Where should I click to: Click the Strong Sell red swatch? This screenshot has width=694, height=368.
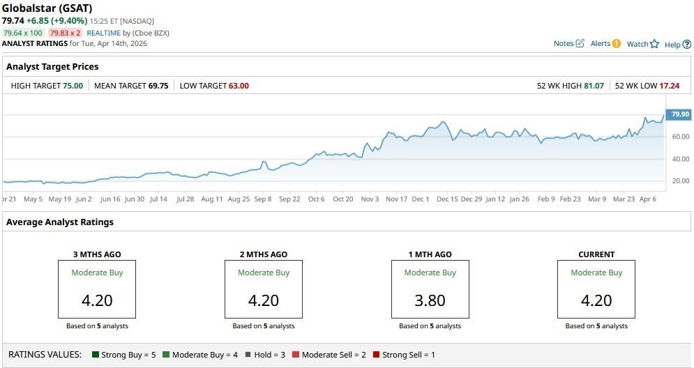point(376,354)
